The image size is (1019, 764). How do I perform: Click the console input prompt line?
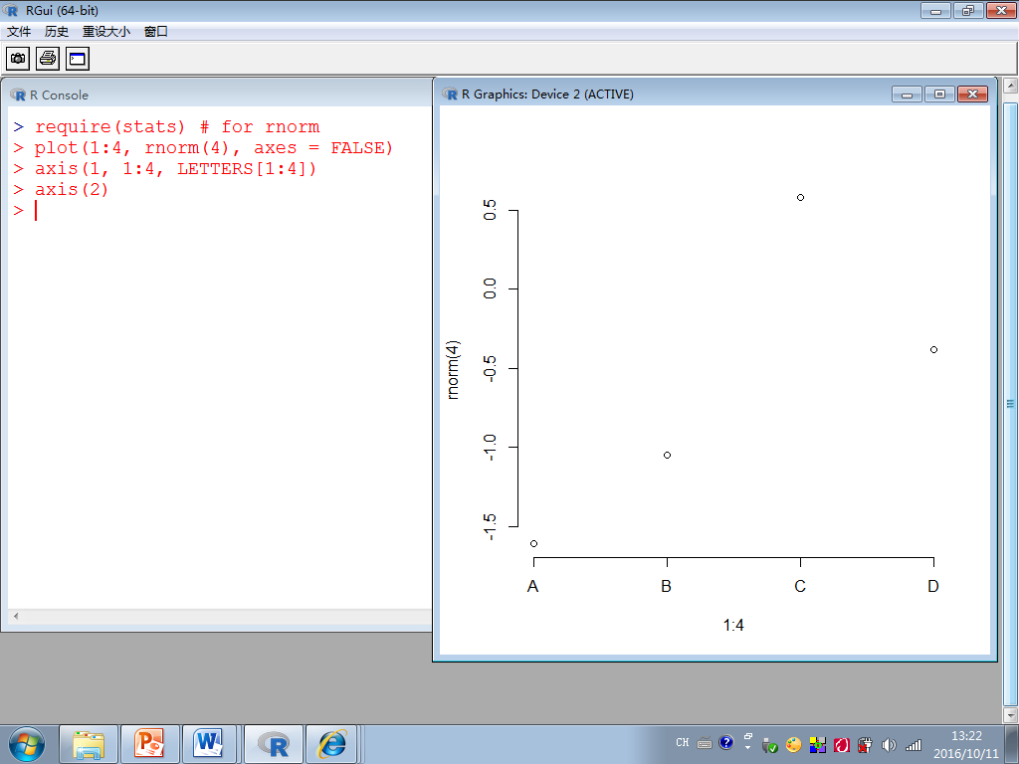[x=221, y=211]
